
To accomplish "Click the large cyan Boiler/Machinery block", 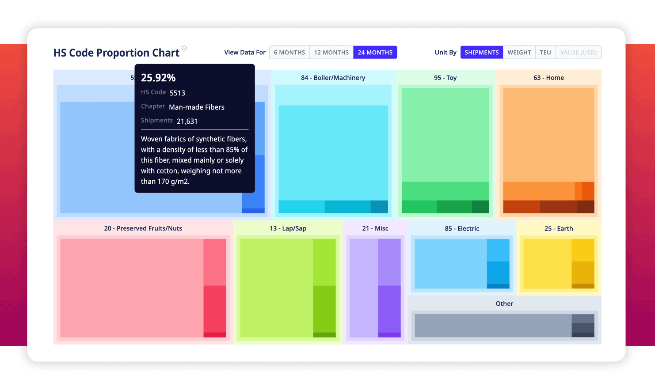I will pyautogui.click(x=333, y=153).
